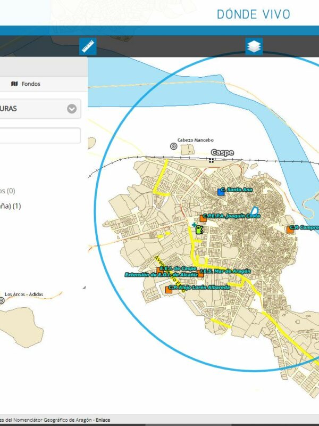This screenshot has width=319, height=426.
Task: Select the greyed result item with count (0)
Action: point(8,191)
